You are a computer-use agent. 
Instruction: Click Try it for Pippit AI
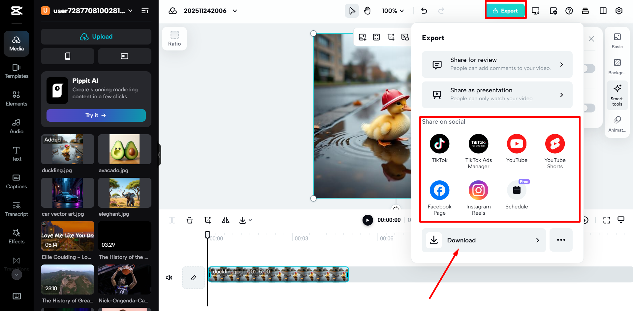pyautogui.click(x=96, y=115)
